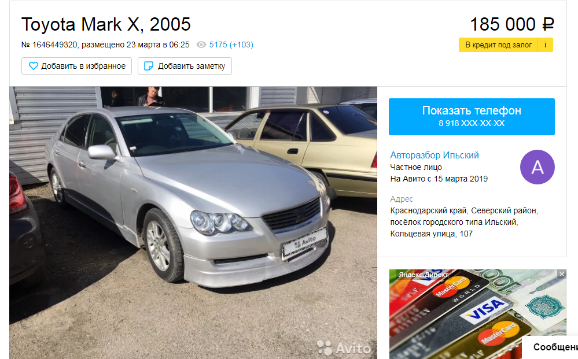Open view statistics 5175 (+103) link
This screenshot has height=359, width=578.
(x=231, y=45)
